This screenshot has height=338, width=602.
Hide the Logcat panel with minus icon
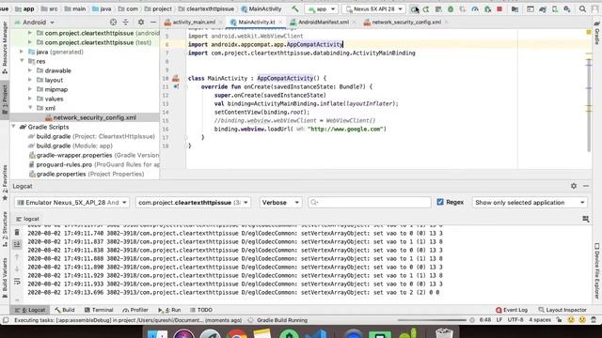click(586, 186)
